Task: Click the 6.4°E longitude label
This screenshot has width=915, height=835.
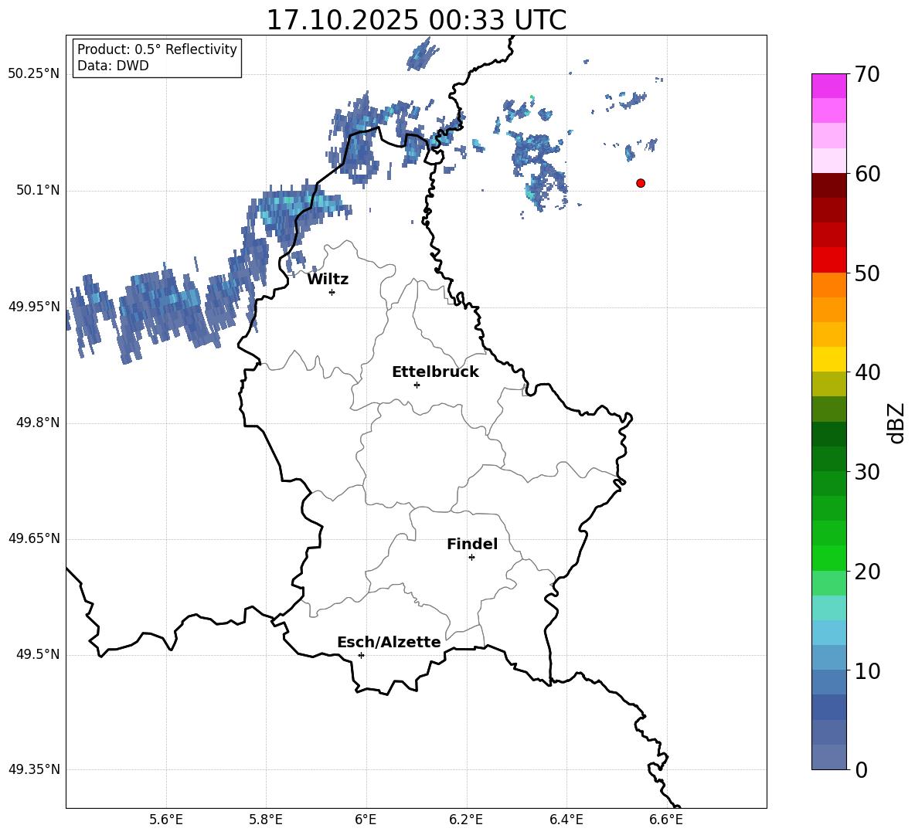Action: tap(566, 820)
